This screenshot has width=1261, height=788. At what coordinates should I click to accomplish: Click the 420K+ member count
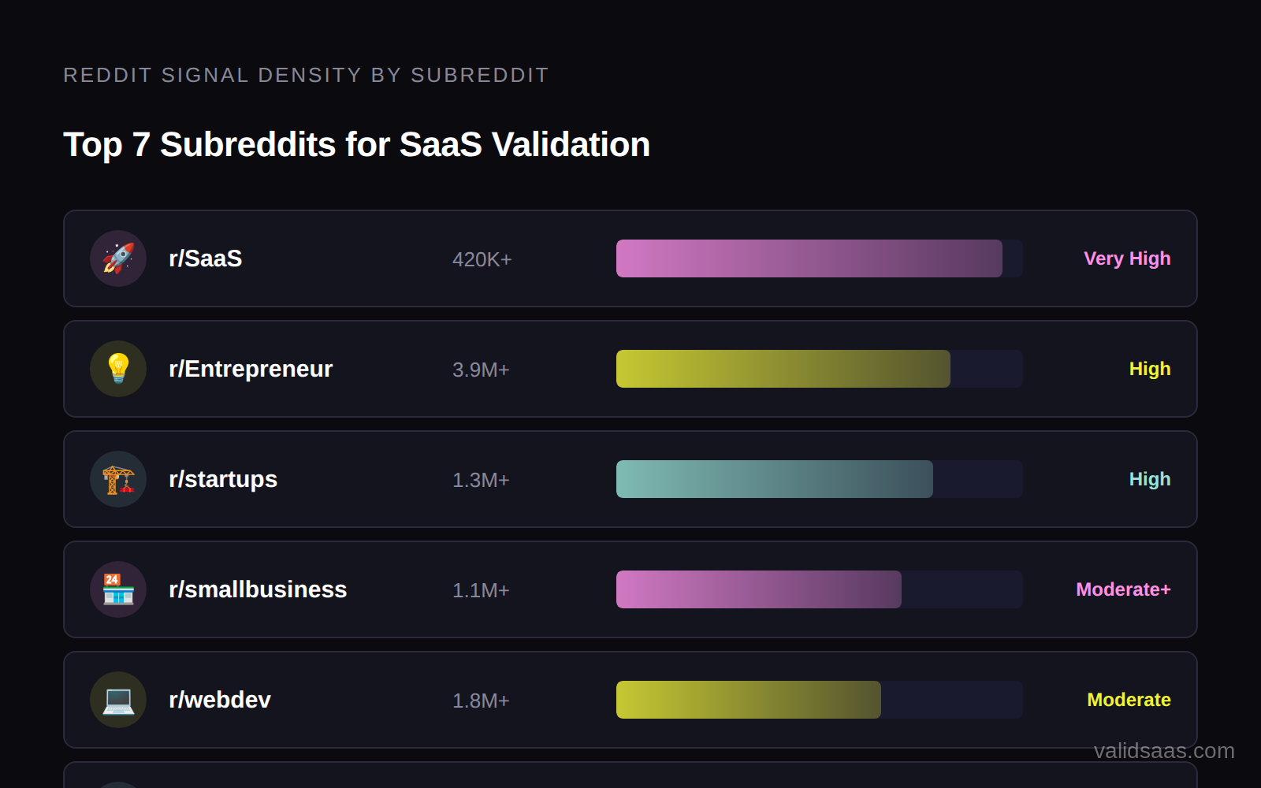coord(482,258)
